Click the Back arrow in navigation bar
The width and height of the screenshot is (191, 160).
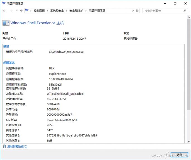pyautogui.click(x=4, y=11)
